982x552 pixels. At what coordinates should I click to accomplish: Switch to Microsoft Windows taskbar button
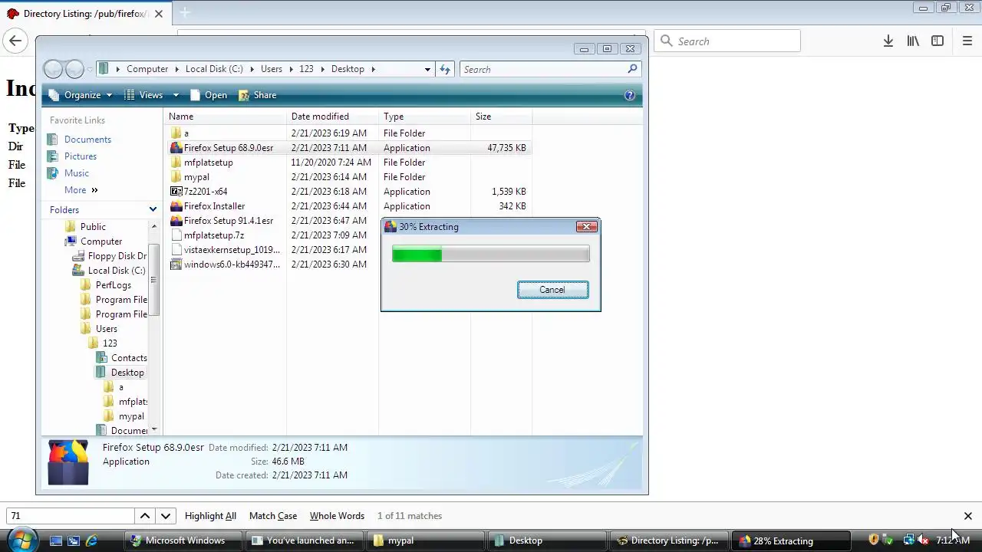click(x=185, y=540)
